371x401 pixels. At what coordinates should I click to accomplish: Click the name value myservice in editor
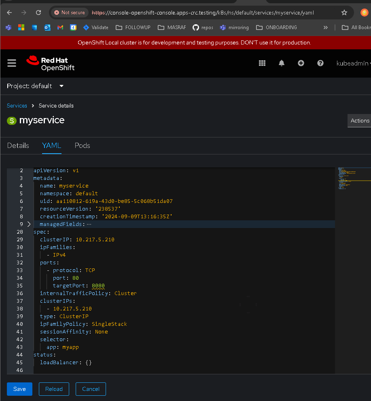[74, 186]
